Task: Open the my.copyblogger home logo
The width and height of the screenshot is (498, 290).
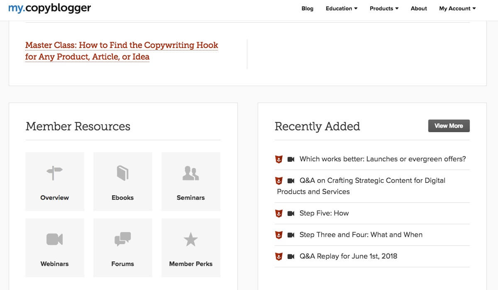Action: pyautogui.click(x=50, y=8)
